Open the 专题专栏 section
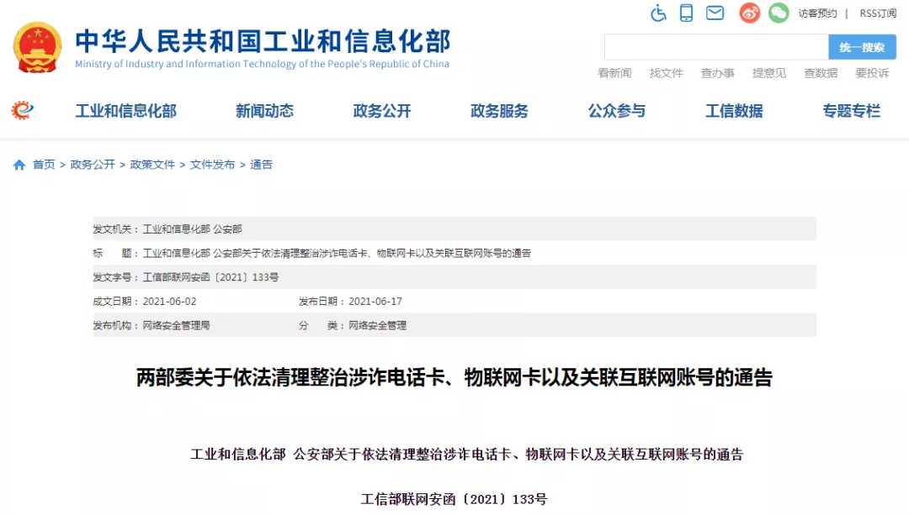The width and height of the screenshot is (909, 515). click(850, 110)
